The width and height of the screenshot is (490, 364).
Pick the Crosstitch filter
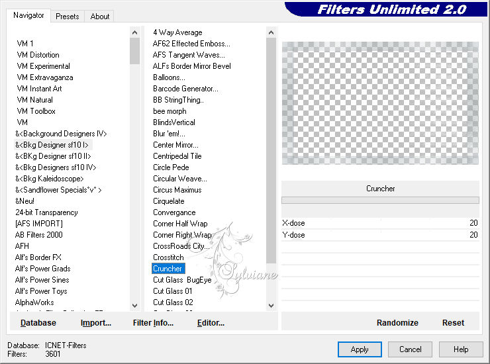pos(168,257)
